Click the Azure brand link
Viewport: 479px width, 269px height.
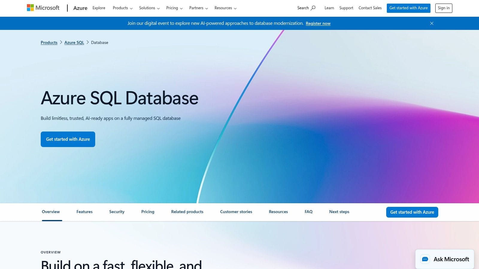pos(80,8)
